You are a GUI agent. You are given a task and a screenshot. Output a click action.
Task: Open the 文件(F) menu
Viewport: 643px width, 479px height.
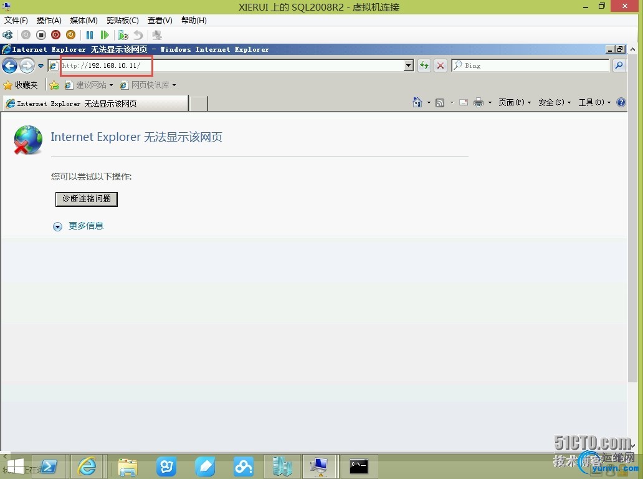(16, 20)
